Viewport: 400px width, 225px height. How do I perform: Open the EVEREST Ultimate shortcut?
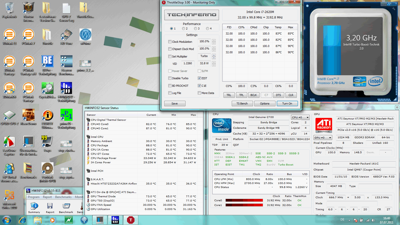[47, 119]
